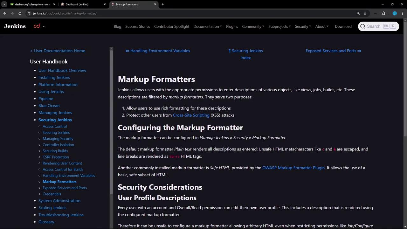
Task: Open the Pipeline sidebar link
Action: tap(46, 99)
